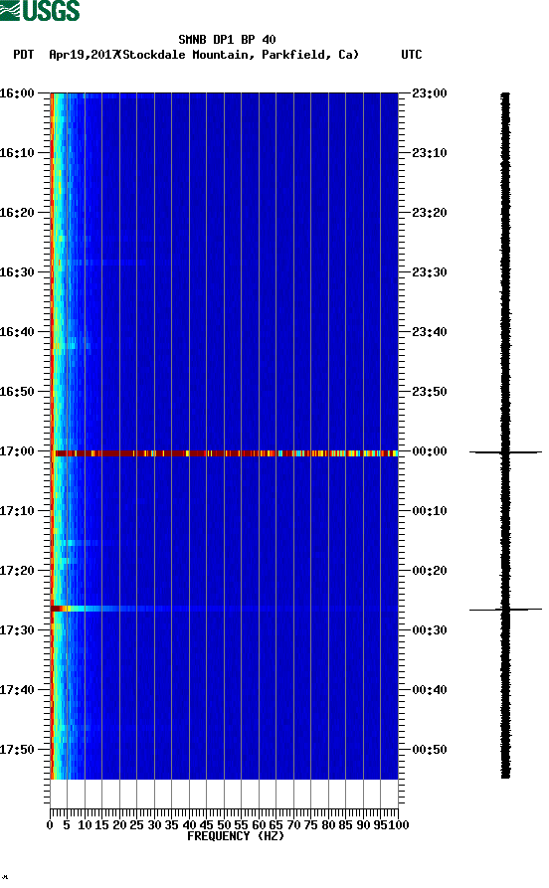Click the 15 Hz frequency axis label
The height and width of the screenshot is (888, 549).
pos(102,825)
